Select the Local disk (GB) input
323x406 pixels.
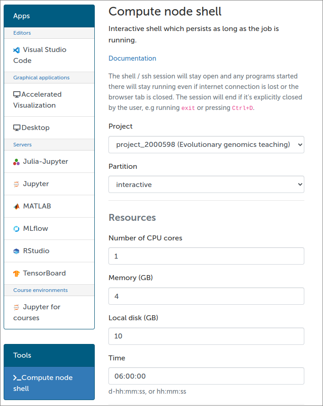pyautogui.click(x=206, y=336)
